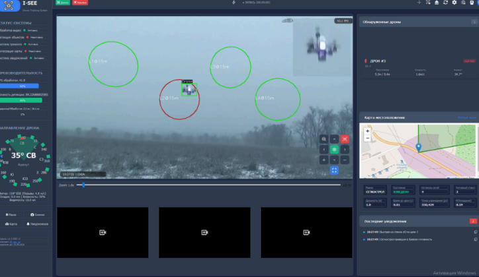Click the map zoom in plus button

point(367,131)
